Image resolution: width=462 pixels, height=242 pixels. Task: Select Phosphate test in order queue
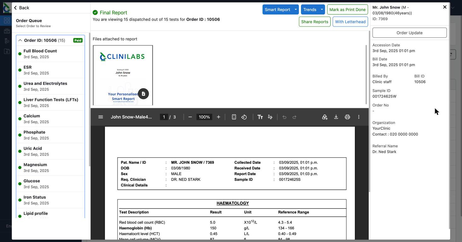[x=50, y=135]
